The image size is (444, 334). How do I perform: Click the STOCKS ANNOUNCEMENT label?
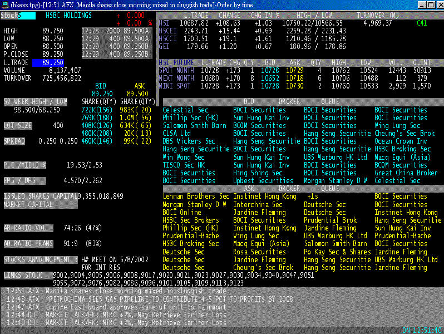tap(41, 259)
